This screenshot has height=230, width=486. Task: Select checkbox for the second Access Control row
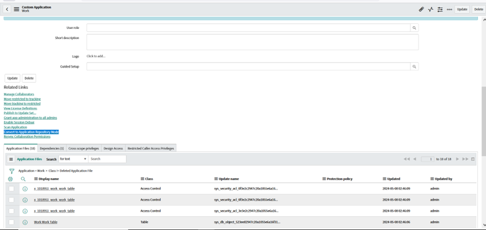click(11, 200)
